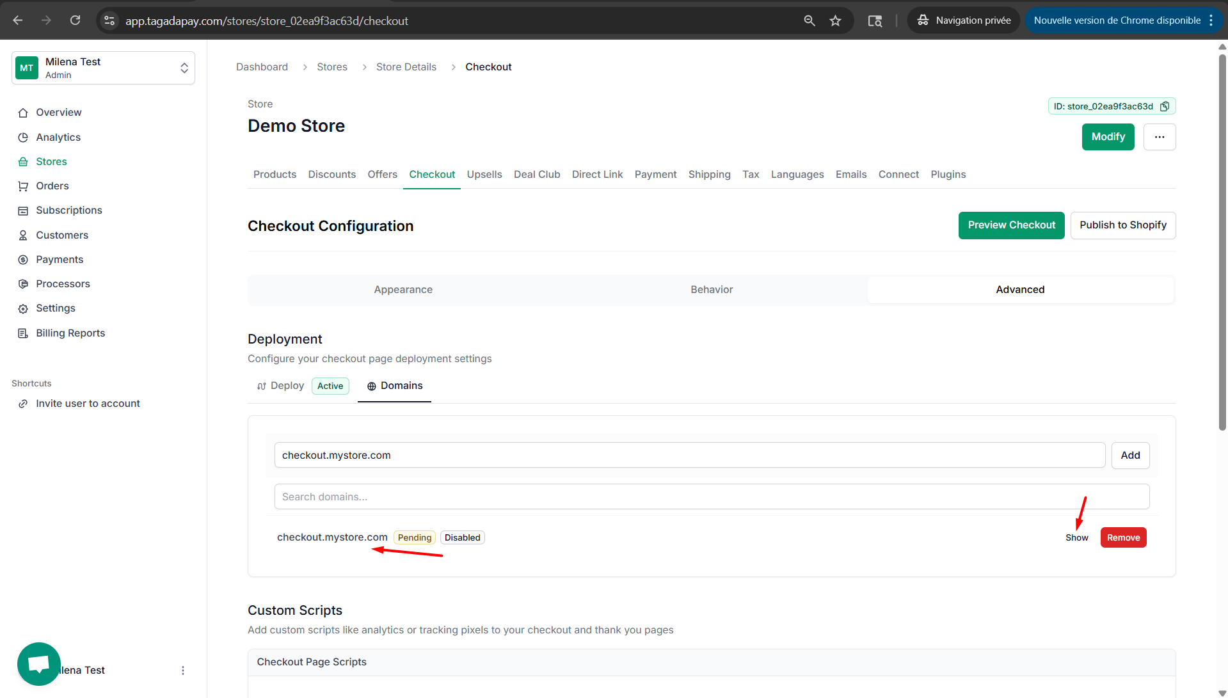Open site information icon in address bar

click(x=109, y=20)
